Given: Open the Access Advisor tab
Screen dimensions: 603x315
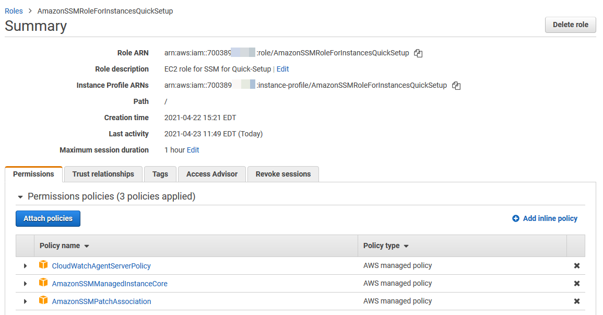Looking at the screenshot, I should tap(212, 174).
